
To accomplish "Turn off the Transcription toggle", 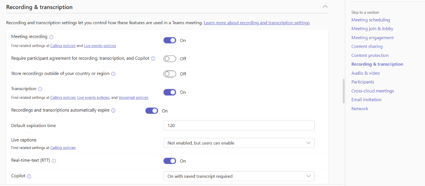I will click(170, 92).
